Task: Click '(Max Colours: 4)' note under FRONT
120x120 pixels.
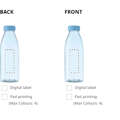Action: (88, 103)
